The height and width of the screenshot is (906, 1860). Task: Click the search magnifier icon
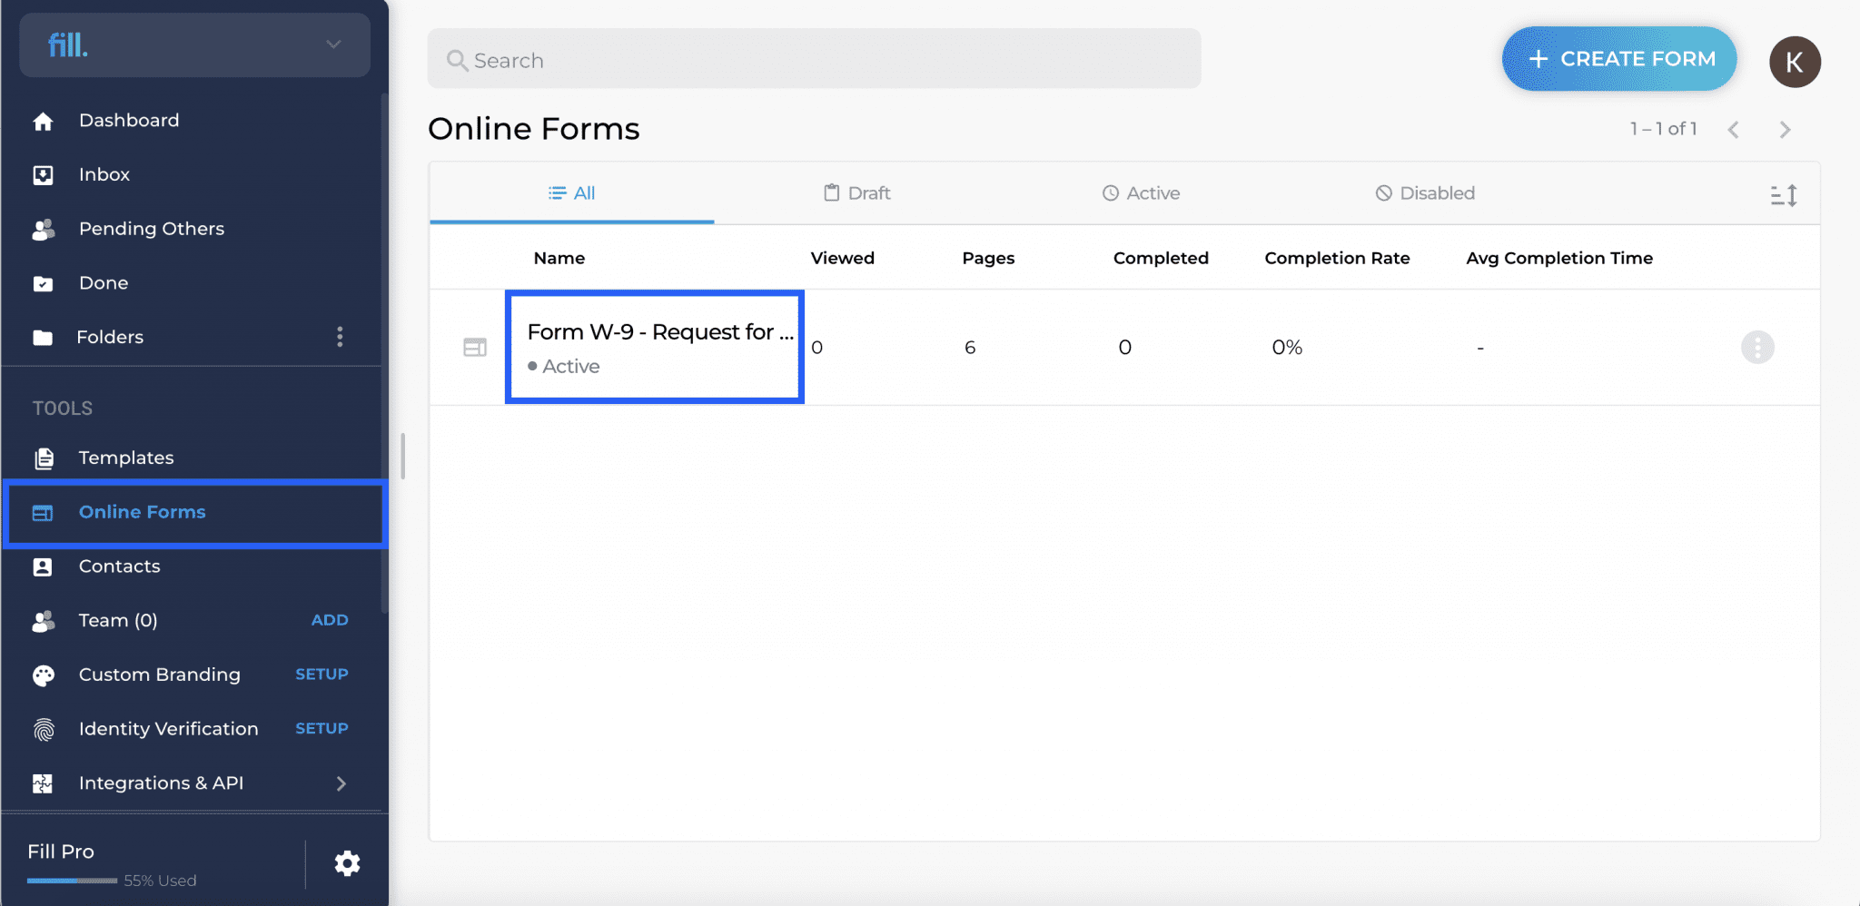pyautogui.click(x=457, y=61)
